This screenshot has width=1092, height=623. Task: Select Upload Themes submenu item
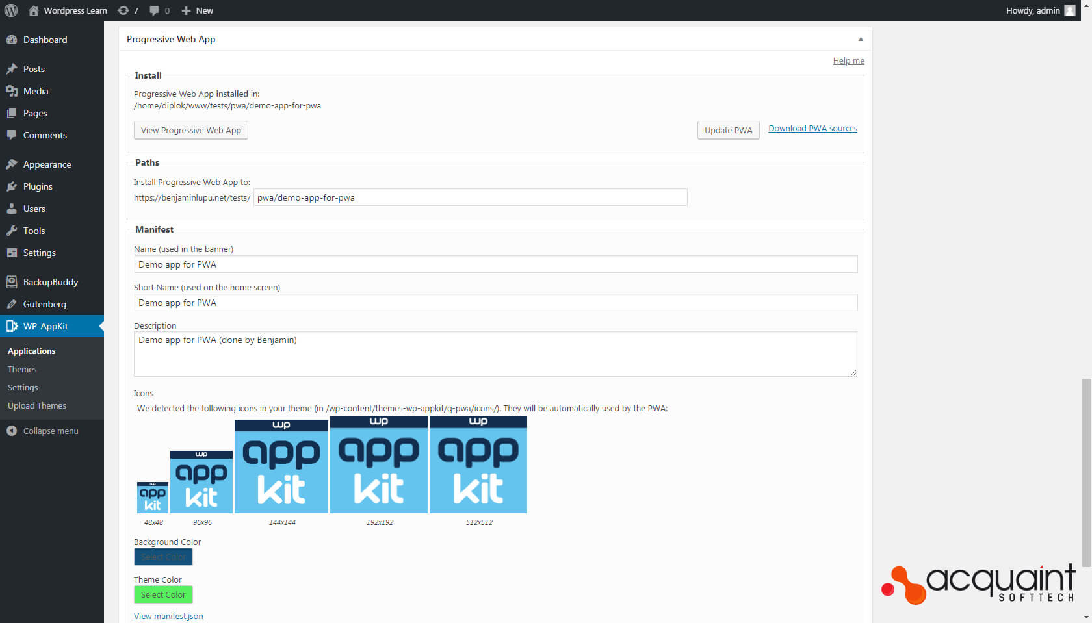click(37, 405)
